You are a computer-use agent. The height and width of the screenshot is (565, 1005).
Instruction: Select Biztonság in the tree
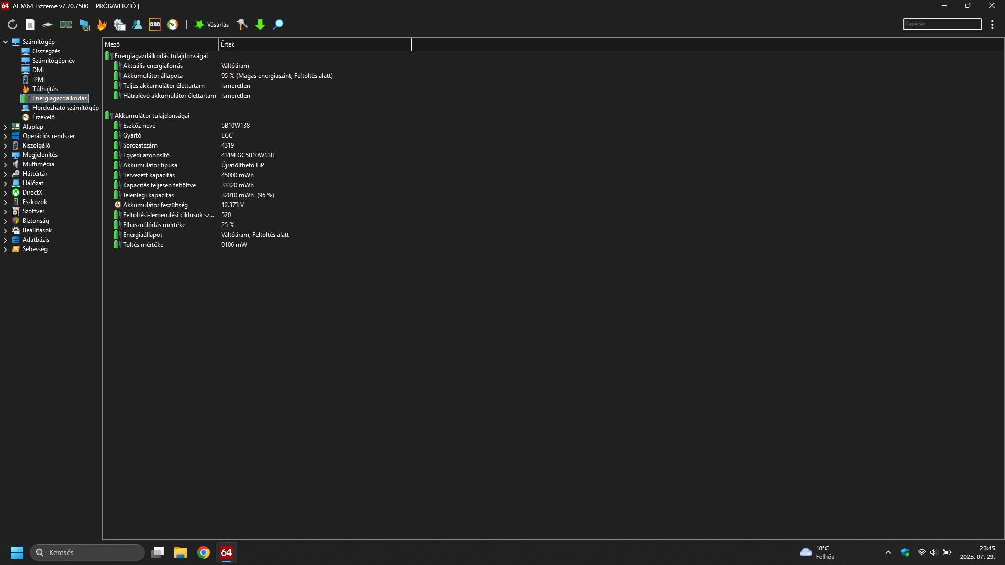click(x=36, y=221)
